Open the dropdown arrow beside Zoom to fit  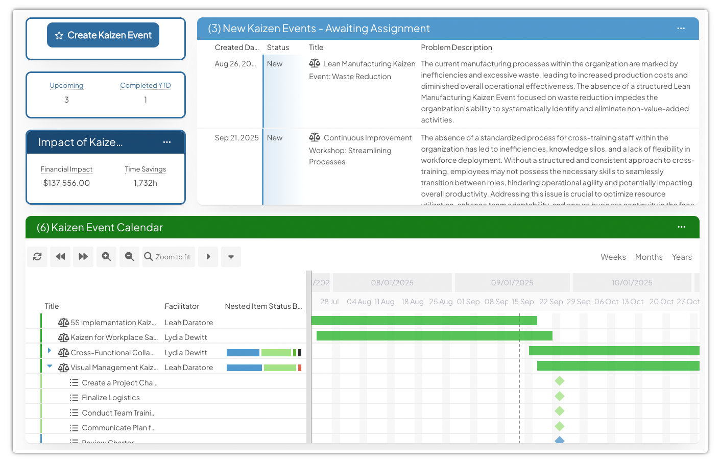(231, 257)
